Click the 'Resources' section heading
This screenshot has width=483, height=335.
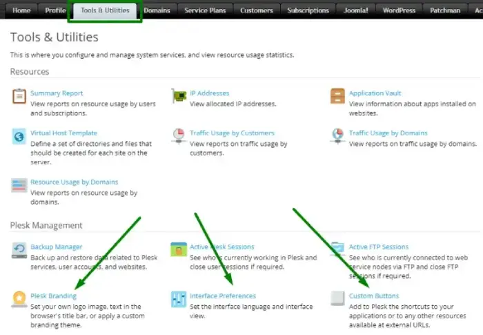pos(30,72)
